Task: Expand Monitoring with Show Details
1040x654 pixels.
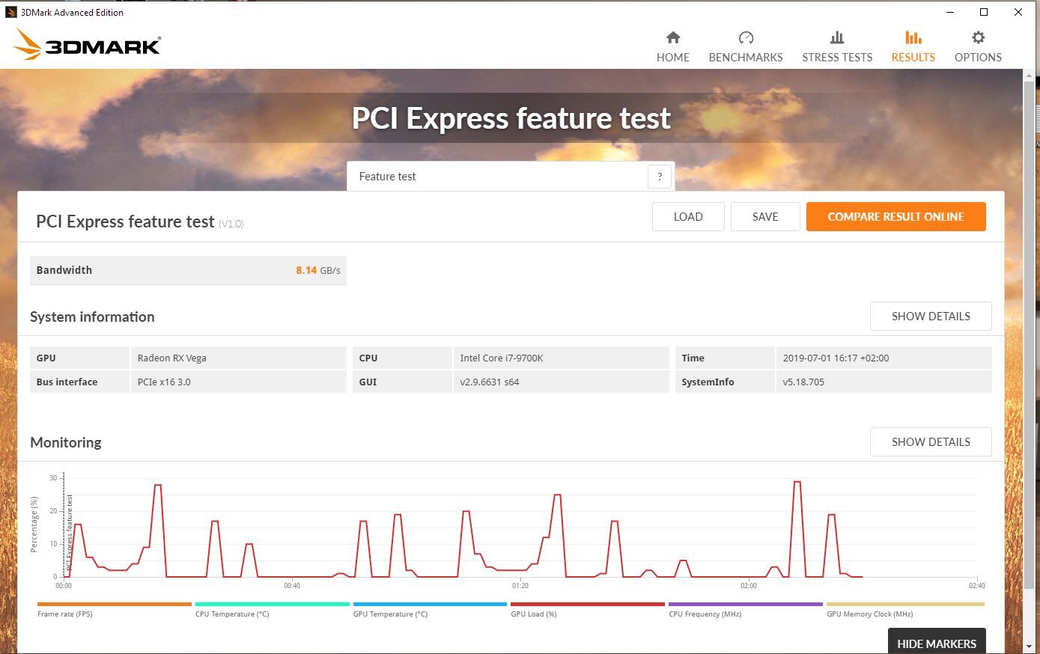Action: (930, 442)
